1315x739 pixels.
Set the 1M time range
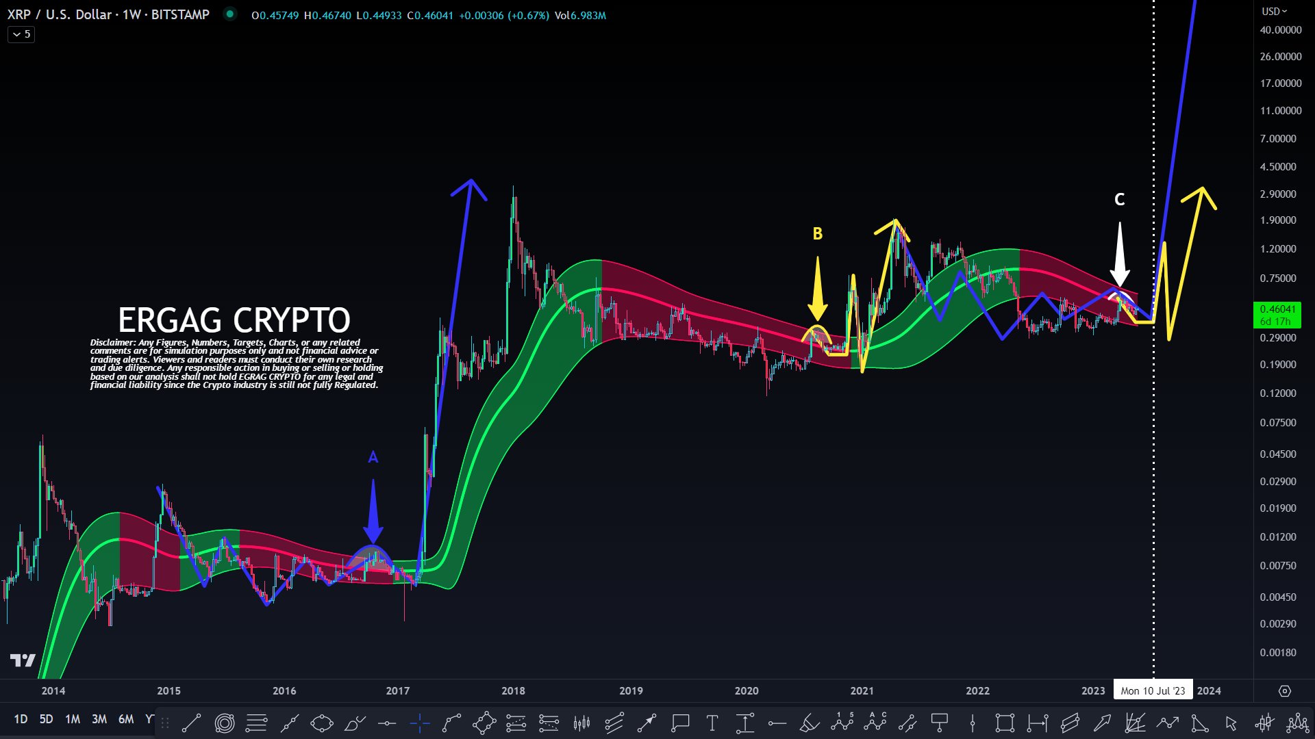73,719
